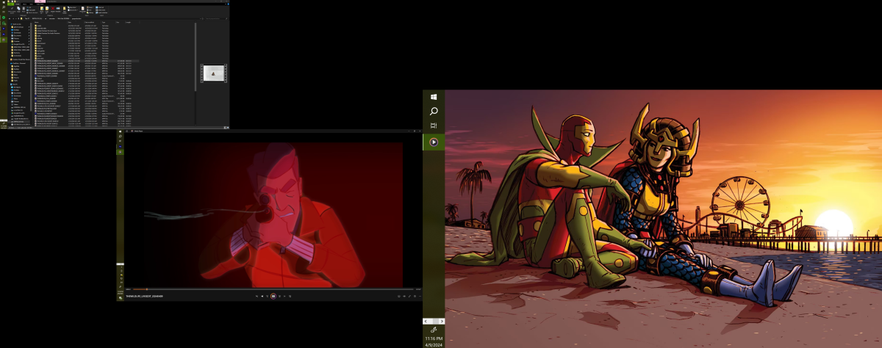
Task: Open Search on the wallpaper monitor taskbar
Action: point(434,111)
